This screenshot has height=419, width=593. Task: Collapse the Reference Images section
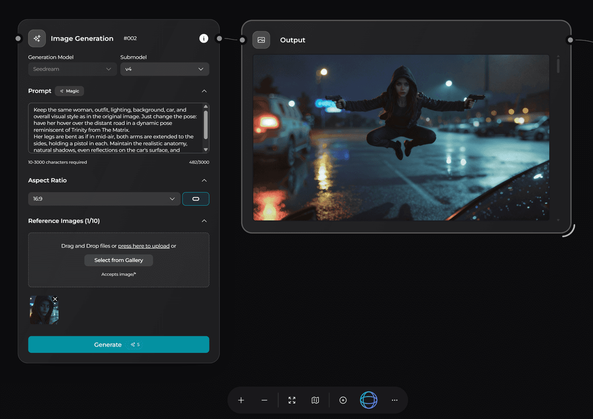(204, 221)
